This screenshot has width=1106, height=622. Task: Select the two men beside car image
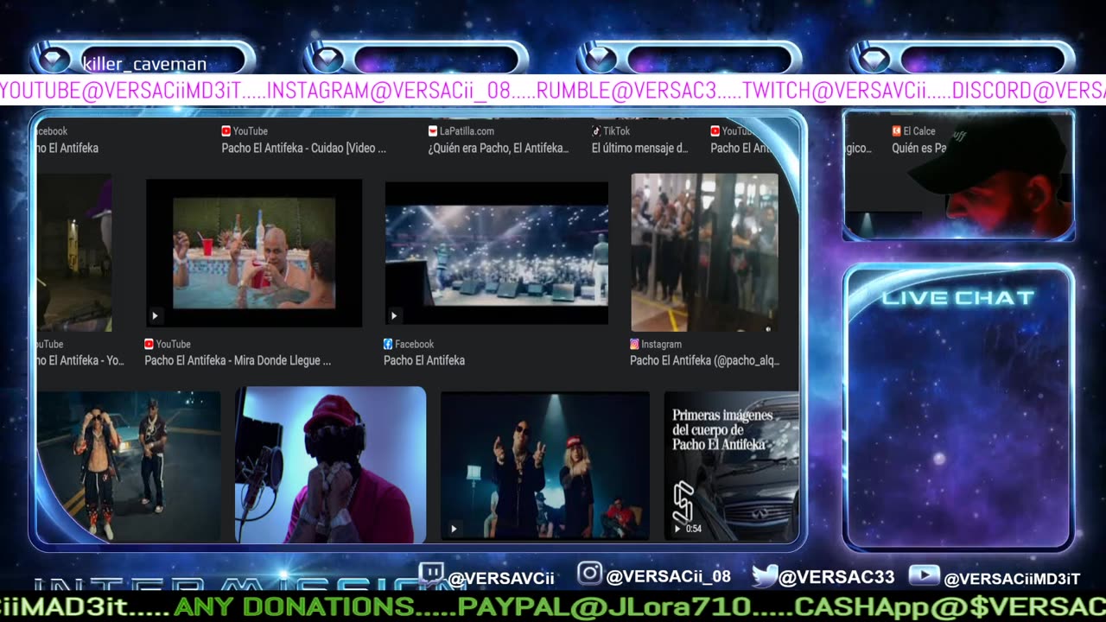tap(129, 466)
